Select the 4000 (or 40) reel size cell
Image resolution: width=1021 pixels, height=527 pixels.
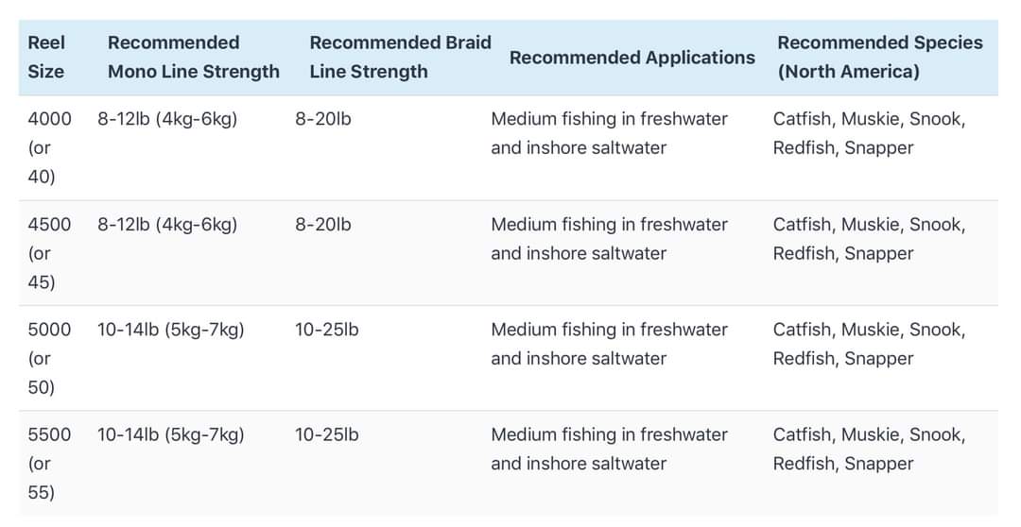tap(49, 147)
